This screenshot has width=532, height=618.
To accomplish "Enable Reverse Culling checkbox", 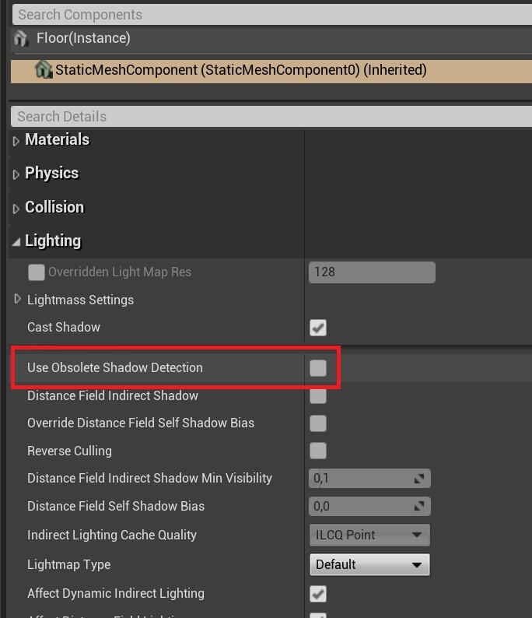I will 318,451.
